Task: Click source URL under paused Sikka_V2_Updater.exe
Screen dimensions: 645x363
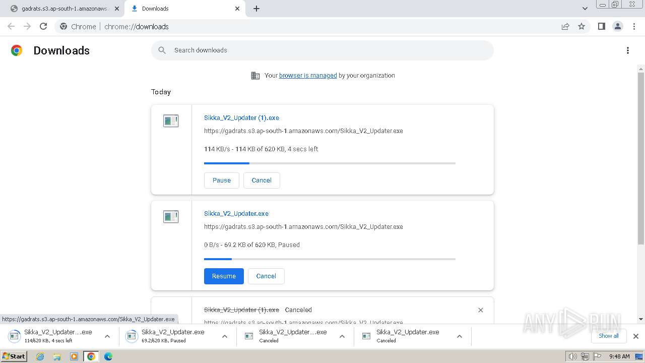Action: [303, 227]
